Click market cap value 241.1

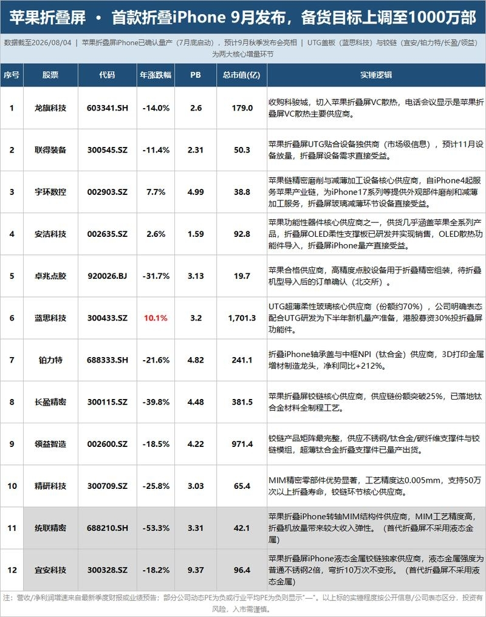click(242, 360)
